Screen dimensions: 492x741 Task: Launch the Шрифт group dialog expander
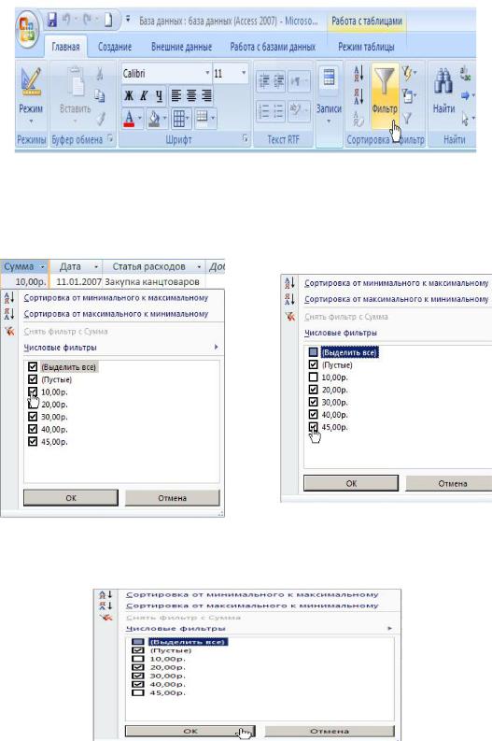245,138
